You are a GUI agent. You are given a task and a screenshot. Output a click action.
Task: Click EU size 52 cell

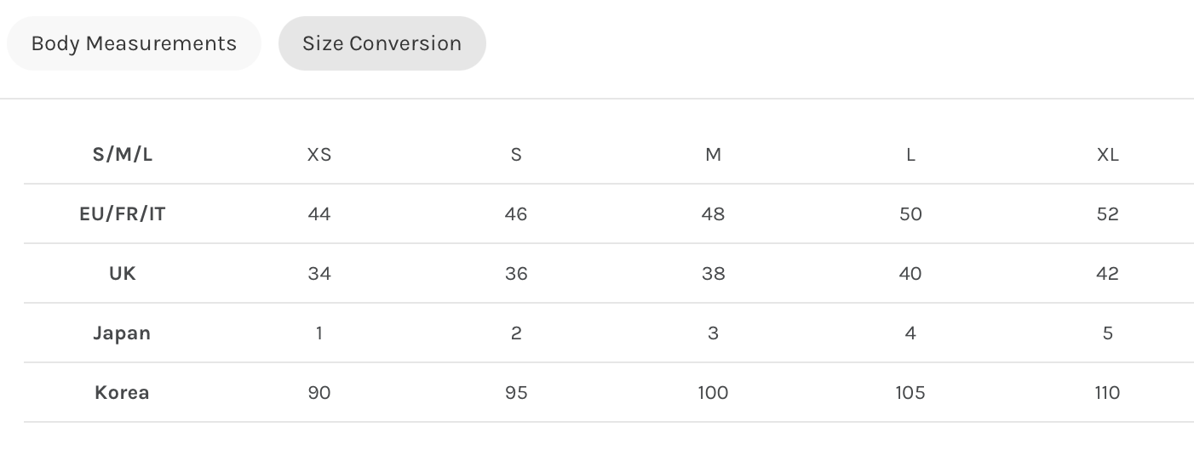pos(1108,213)
